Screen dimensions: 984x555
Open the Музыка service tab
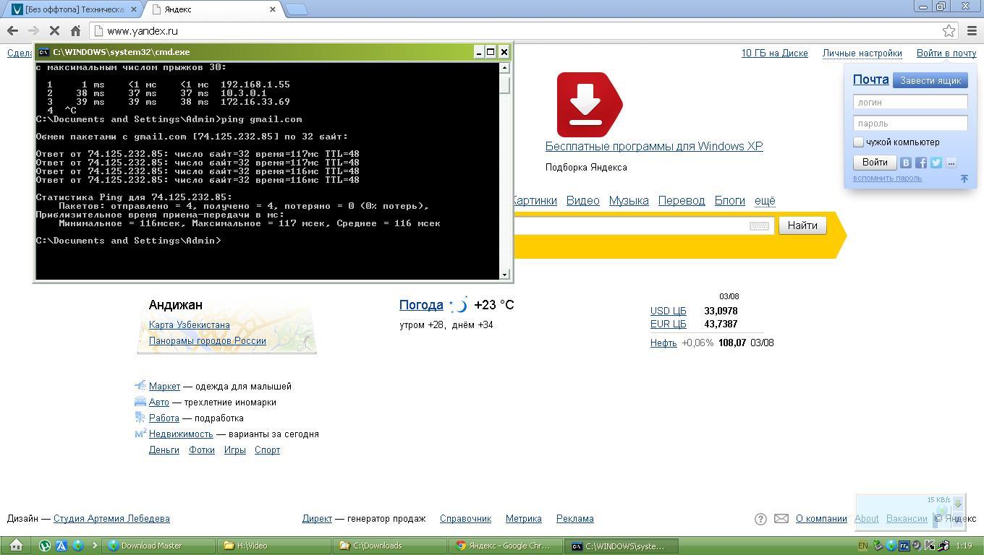point(628,200)
